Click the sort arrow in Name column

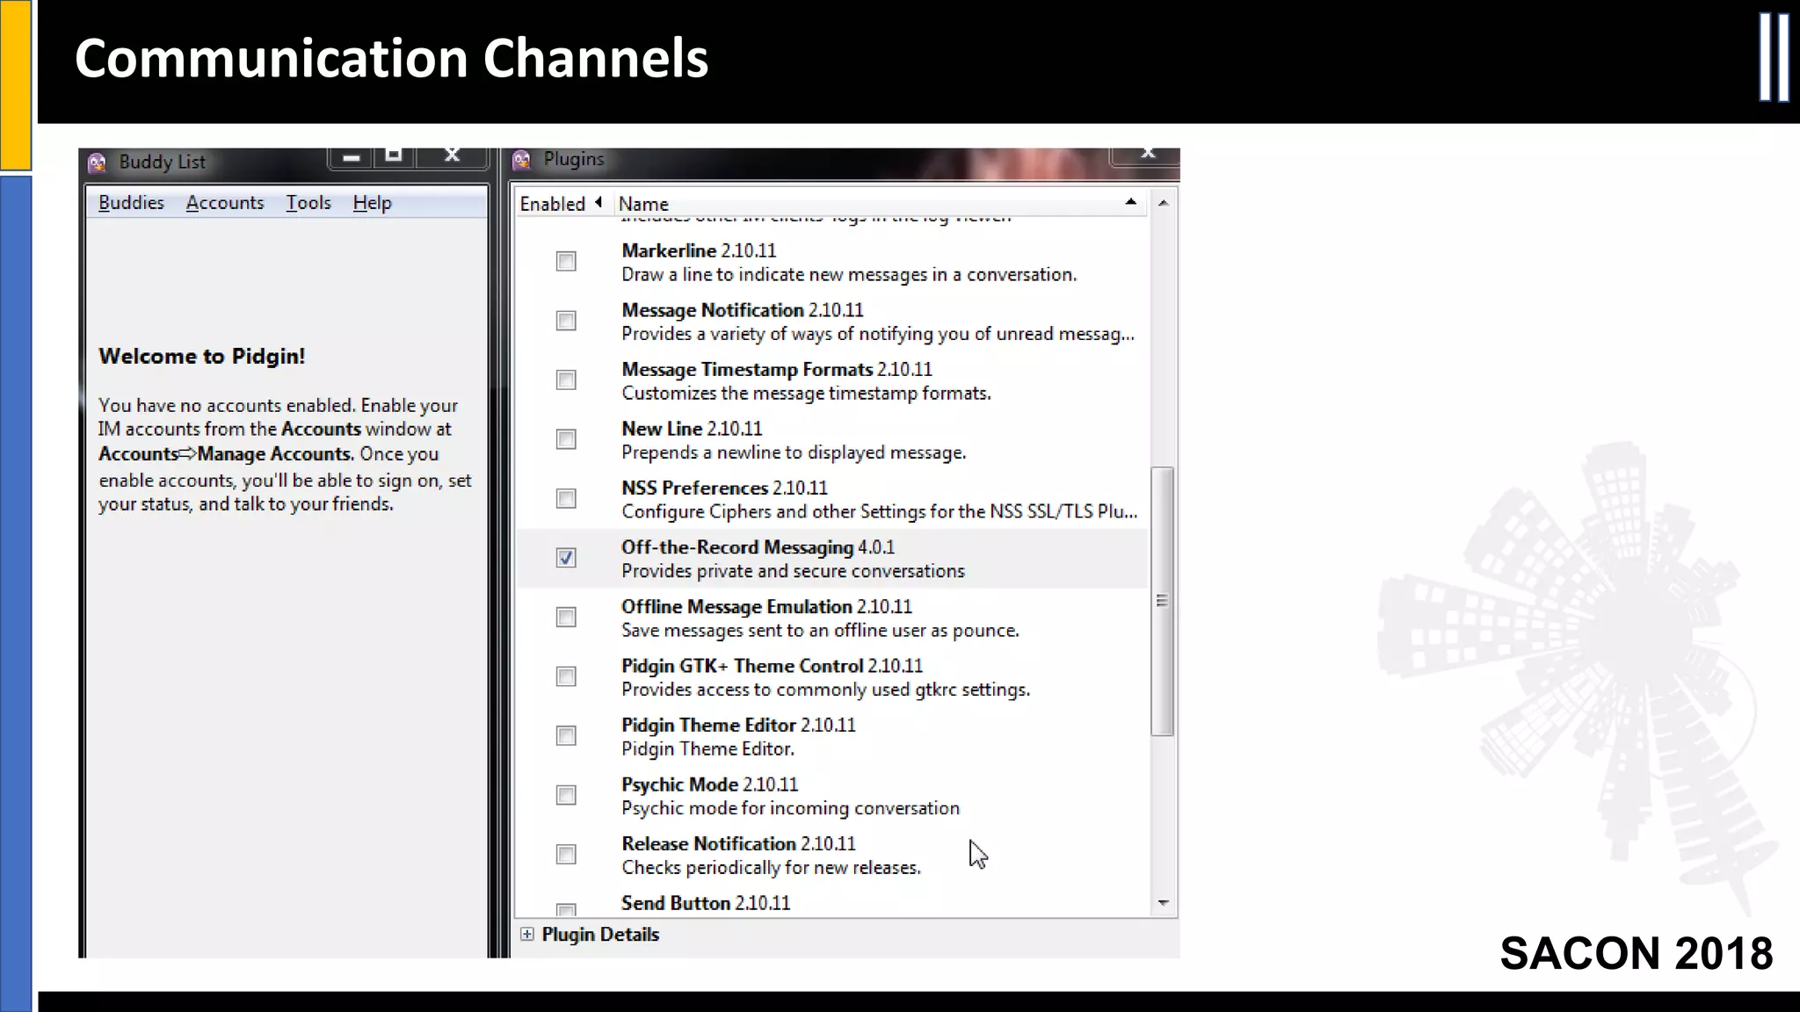click(1130, 203)
